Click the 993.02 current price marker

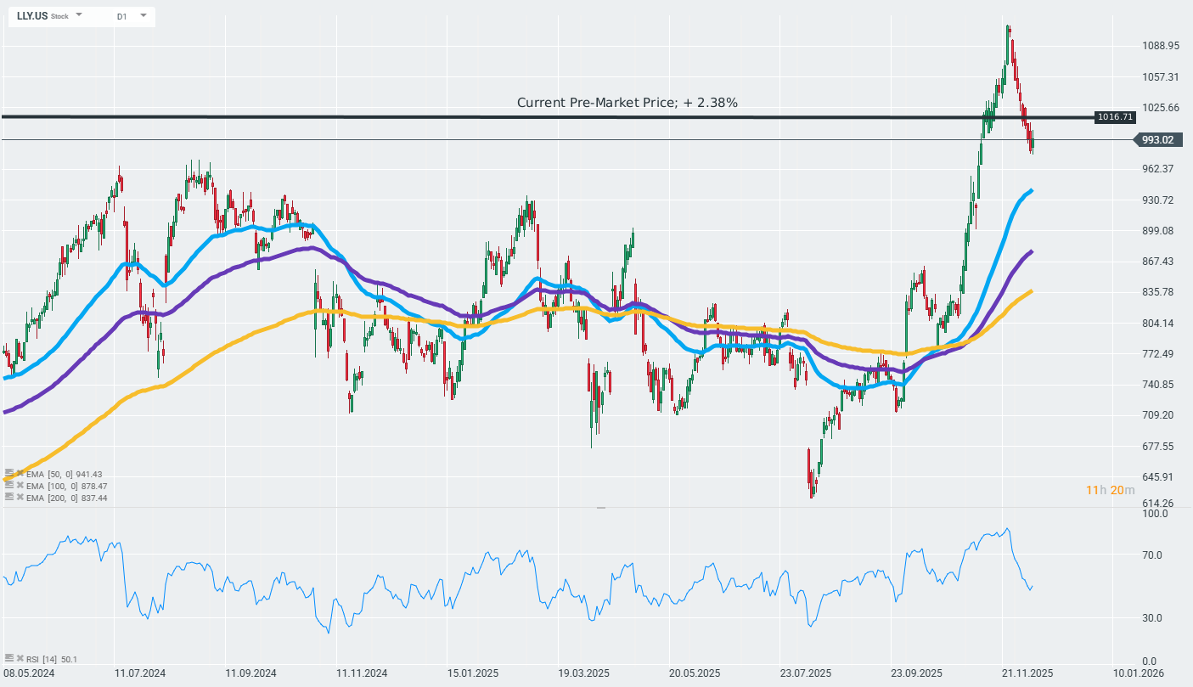click(1156, 140)
